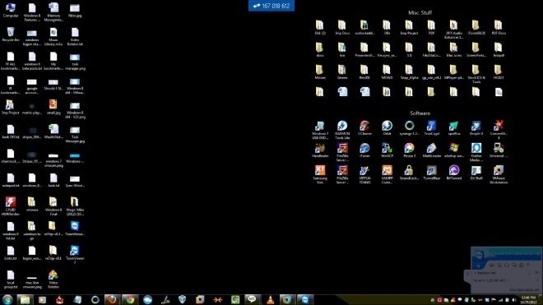
Task: Launch the Windows 7 USB DVD tool shortcut
Action: click(320, 130)
